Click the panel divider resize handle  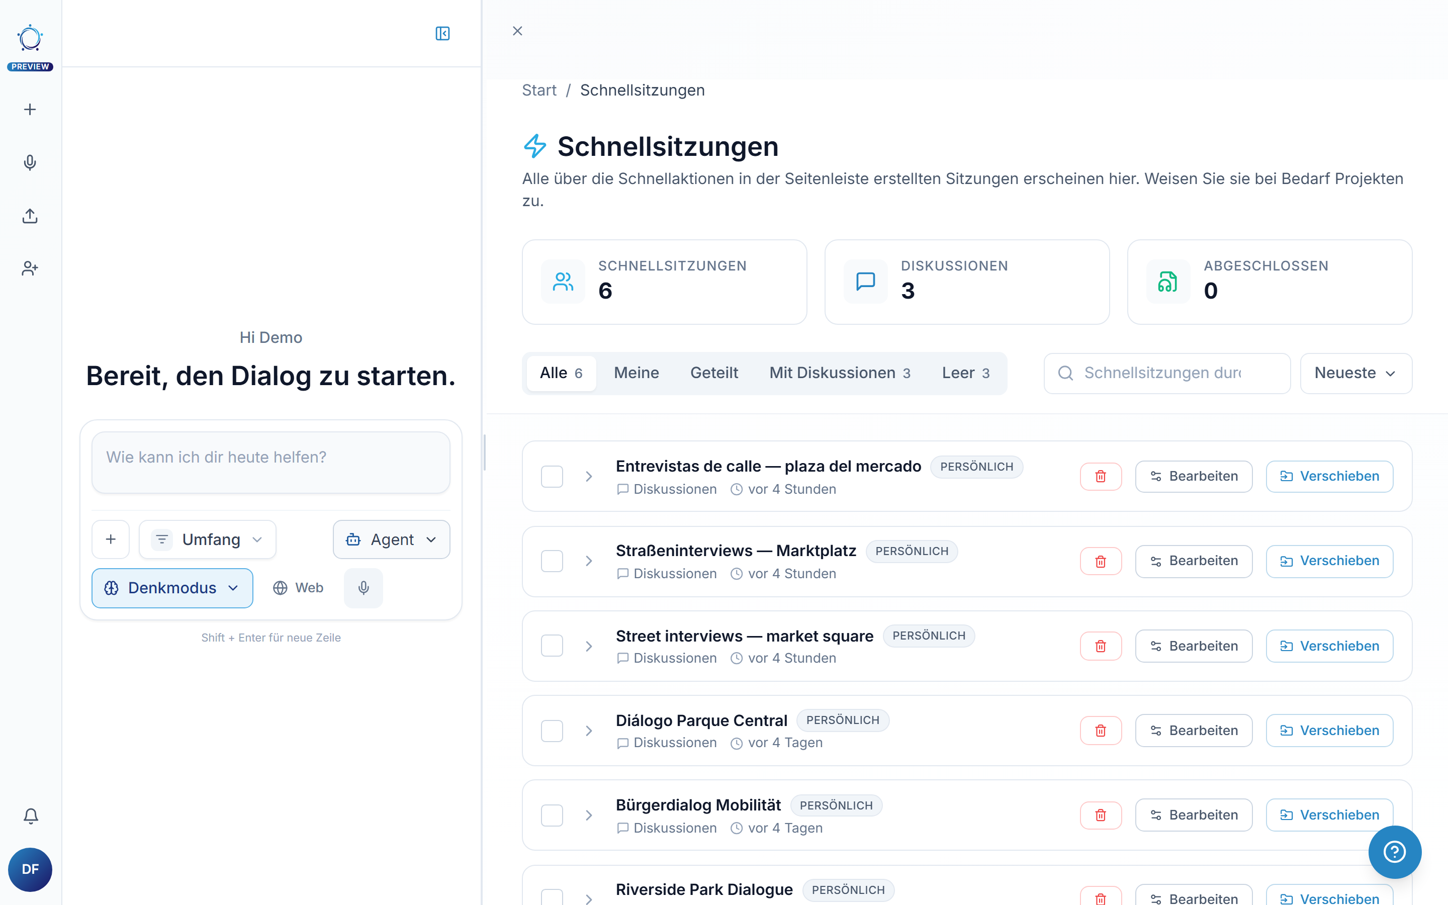pos(484,452)
